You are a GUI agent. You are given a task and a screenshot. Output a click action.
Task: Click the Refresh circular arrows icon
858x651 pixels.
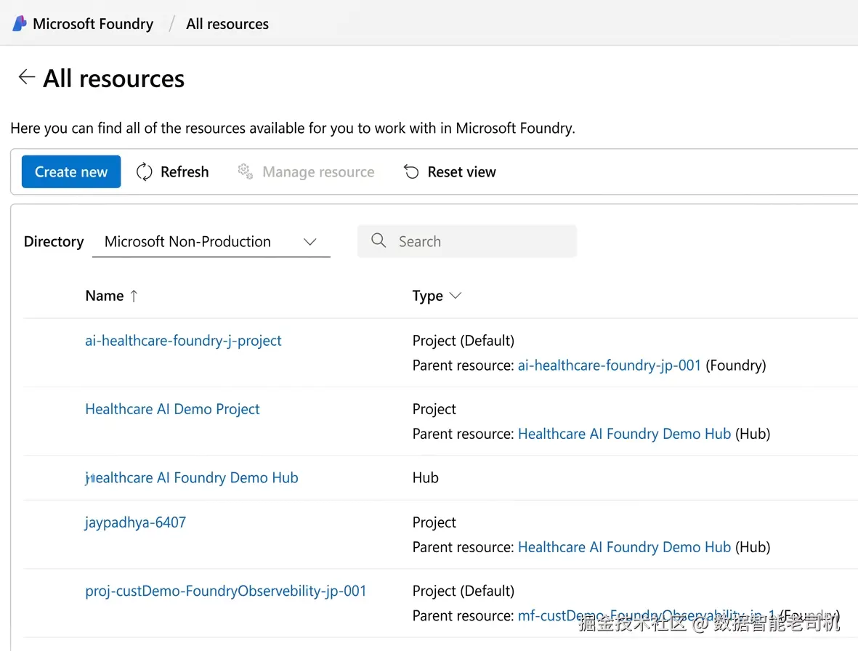(145, 171)
